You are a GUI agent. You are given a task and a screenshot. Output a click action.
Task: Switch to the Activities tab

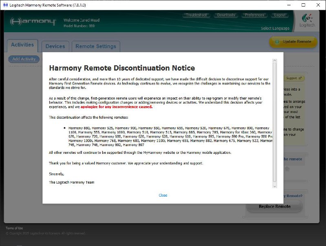click(x=22, y=45)
